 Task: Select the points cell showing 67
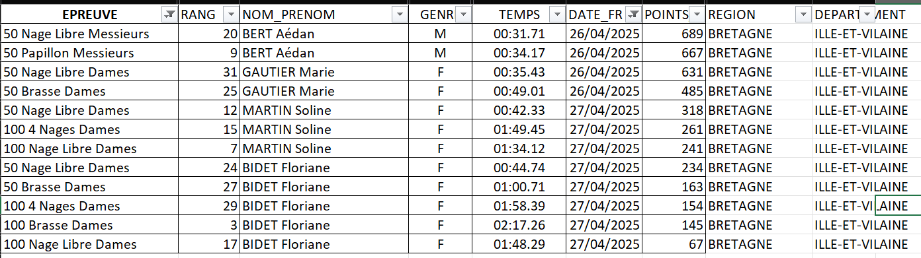pos(674,244)
